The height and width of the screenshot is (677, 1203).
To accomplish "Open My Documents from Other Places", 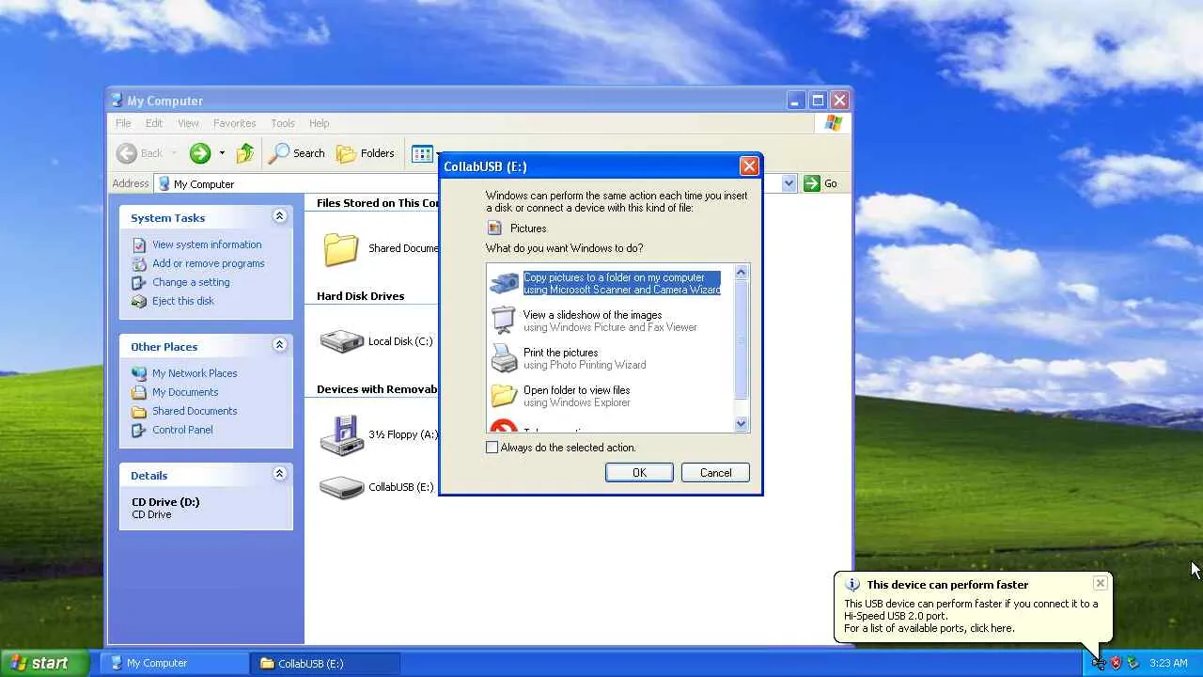I will pyautogui.click(x=185, y=392).
